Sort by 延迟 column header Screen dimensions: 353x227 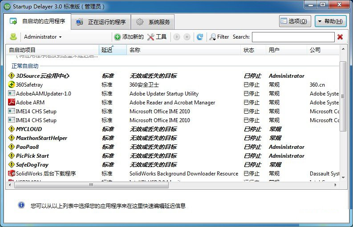point(113,50)
